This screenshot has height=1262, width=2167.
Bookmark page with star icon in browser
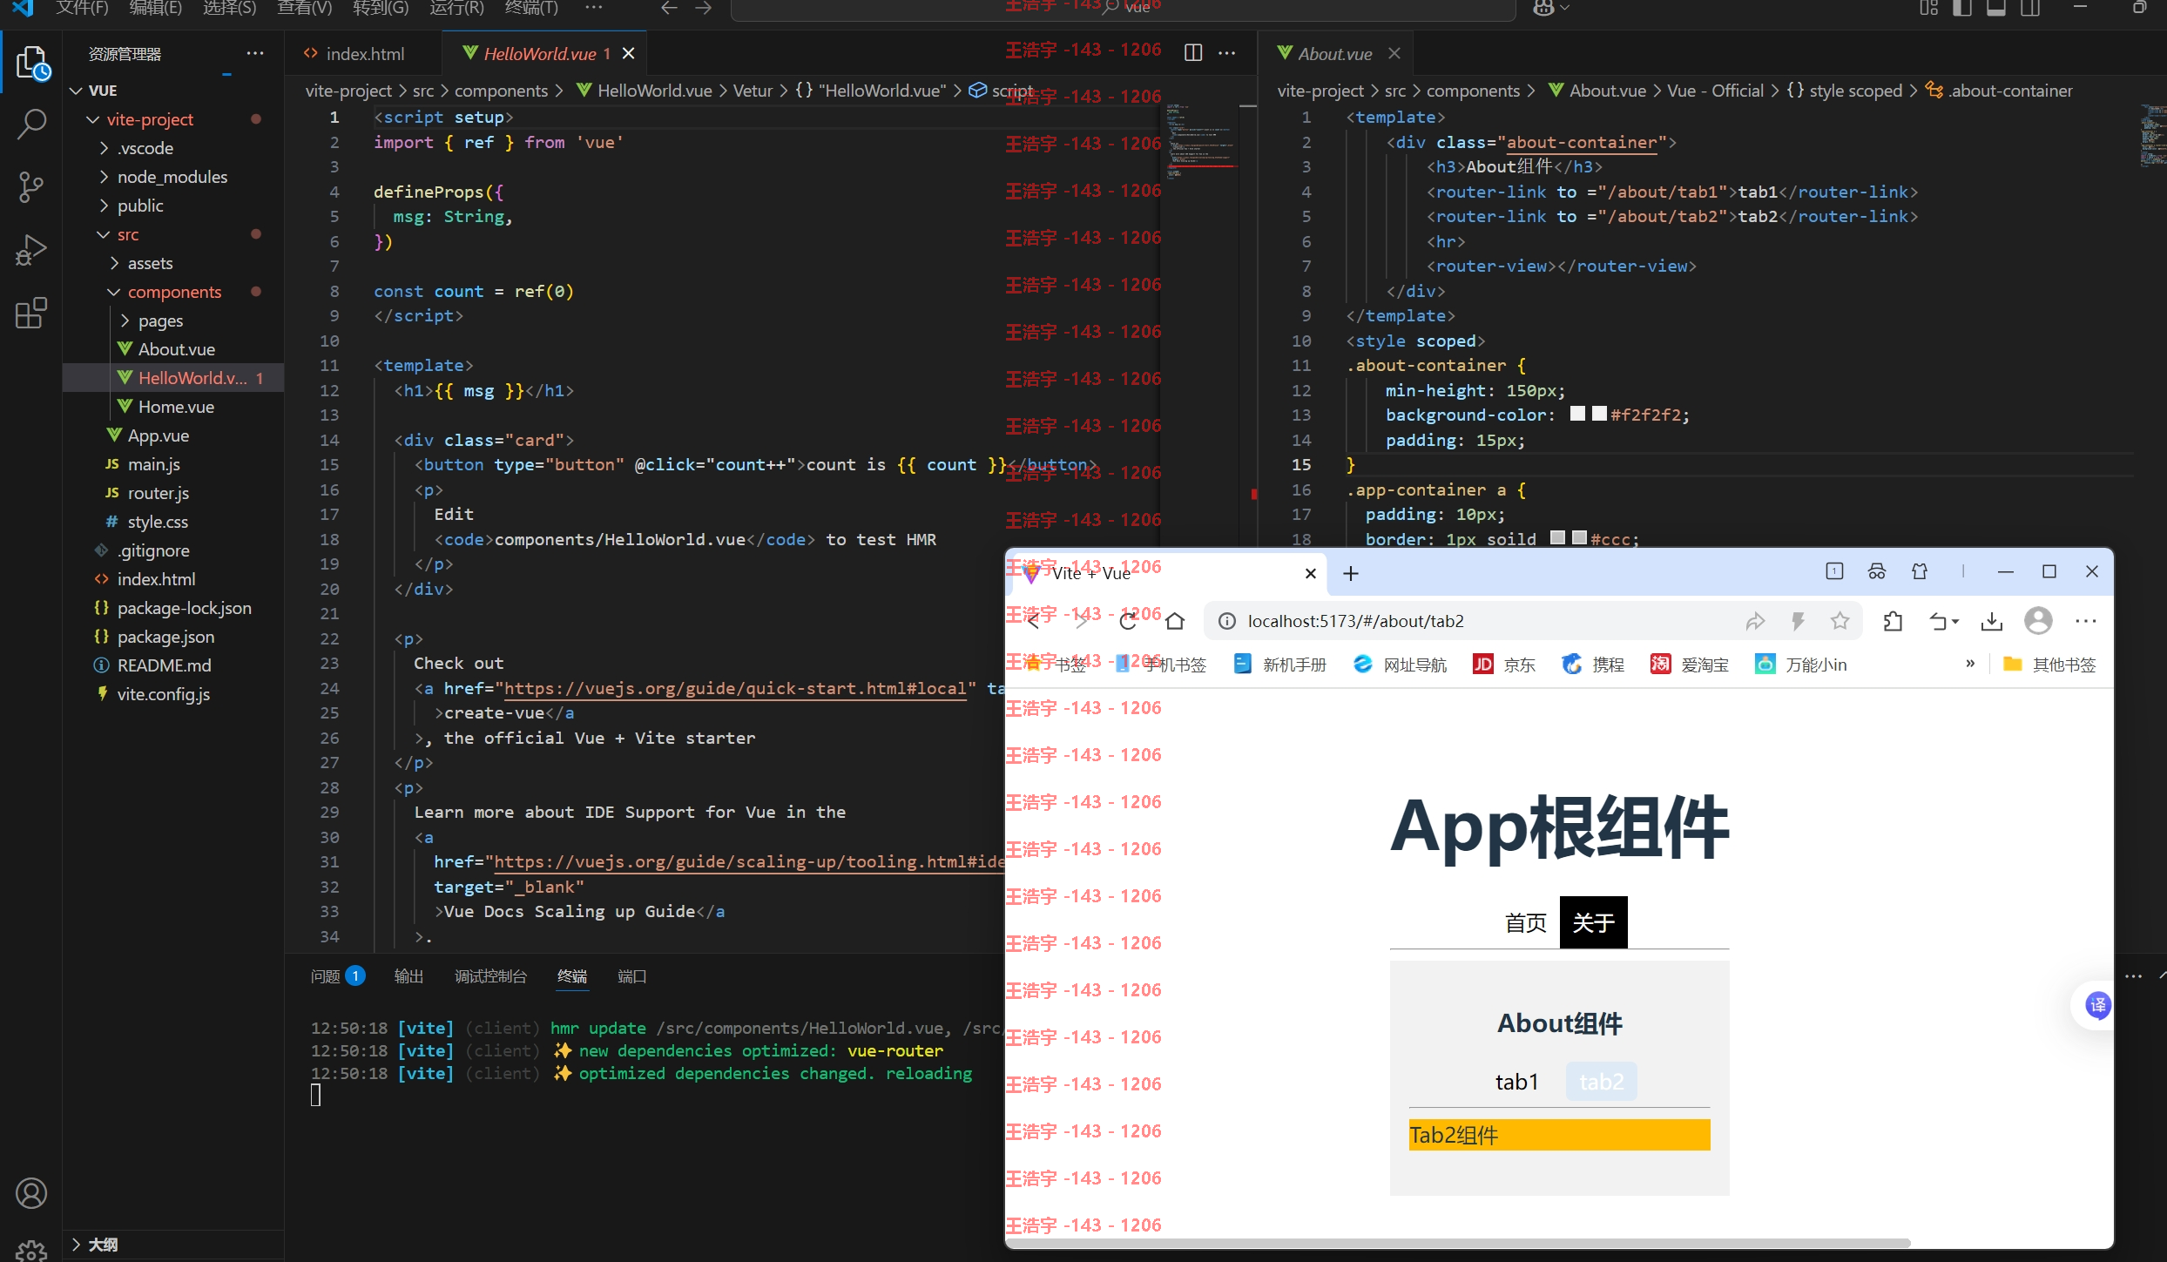point(1840,621)
